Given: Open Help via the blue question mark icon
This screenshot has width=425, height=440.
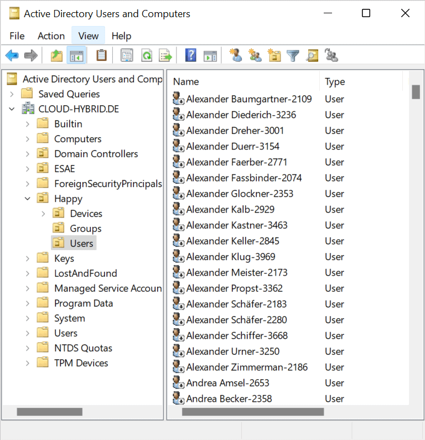Looking at the screenshot, I should pos(191,55).
